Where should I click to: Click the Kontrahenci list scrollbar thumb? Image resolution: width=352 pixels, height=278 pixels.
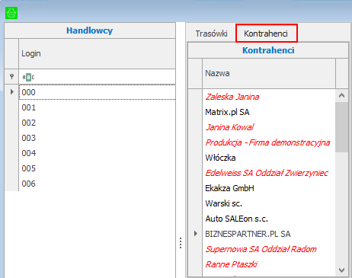pyautogui.click(x=341, y=127)
